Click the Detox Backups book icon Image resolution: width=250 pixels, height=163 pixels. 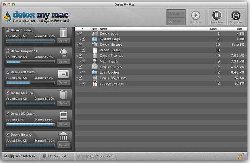63,95
